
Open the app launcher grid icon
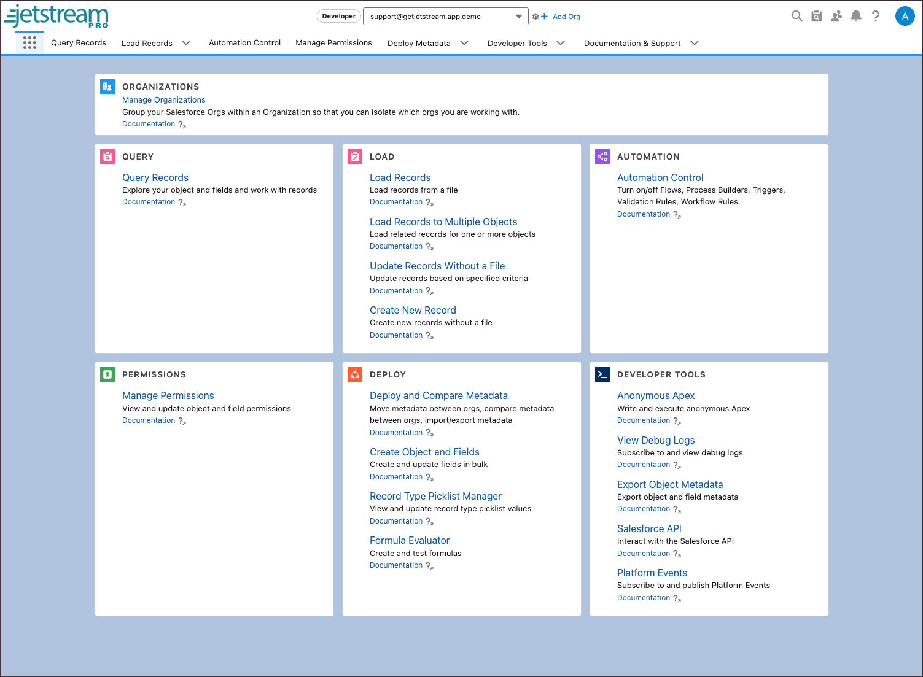[x=29, y=42]
